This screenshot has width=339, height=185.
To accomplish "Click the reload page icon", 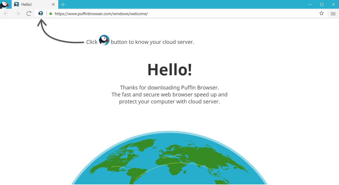I will pos(29,13).
